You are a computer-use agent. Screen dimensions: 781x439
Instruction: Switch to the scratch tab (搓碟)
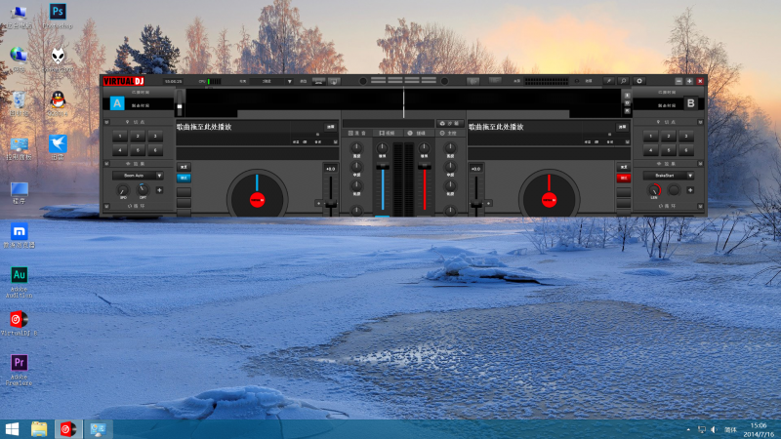pos(417,133)
